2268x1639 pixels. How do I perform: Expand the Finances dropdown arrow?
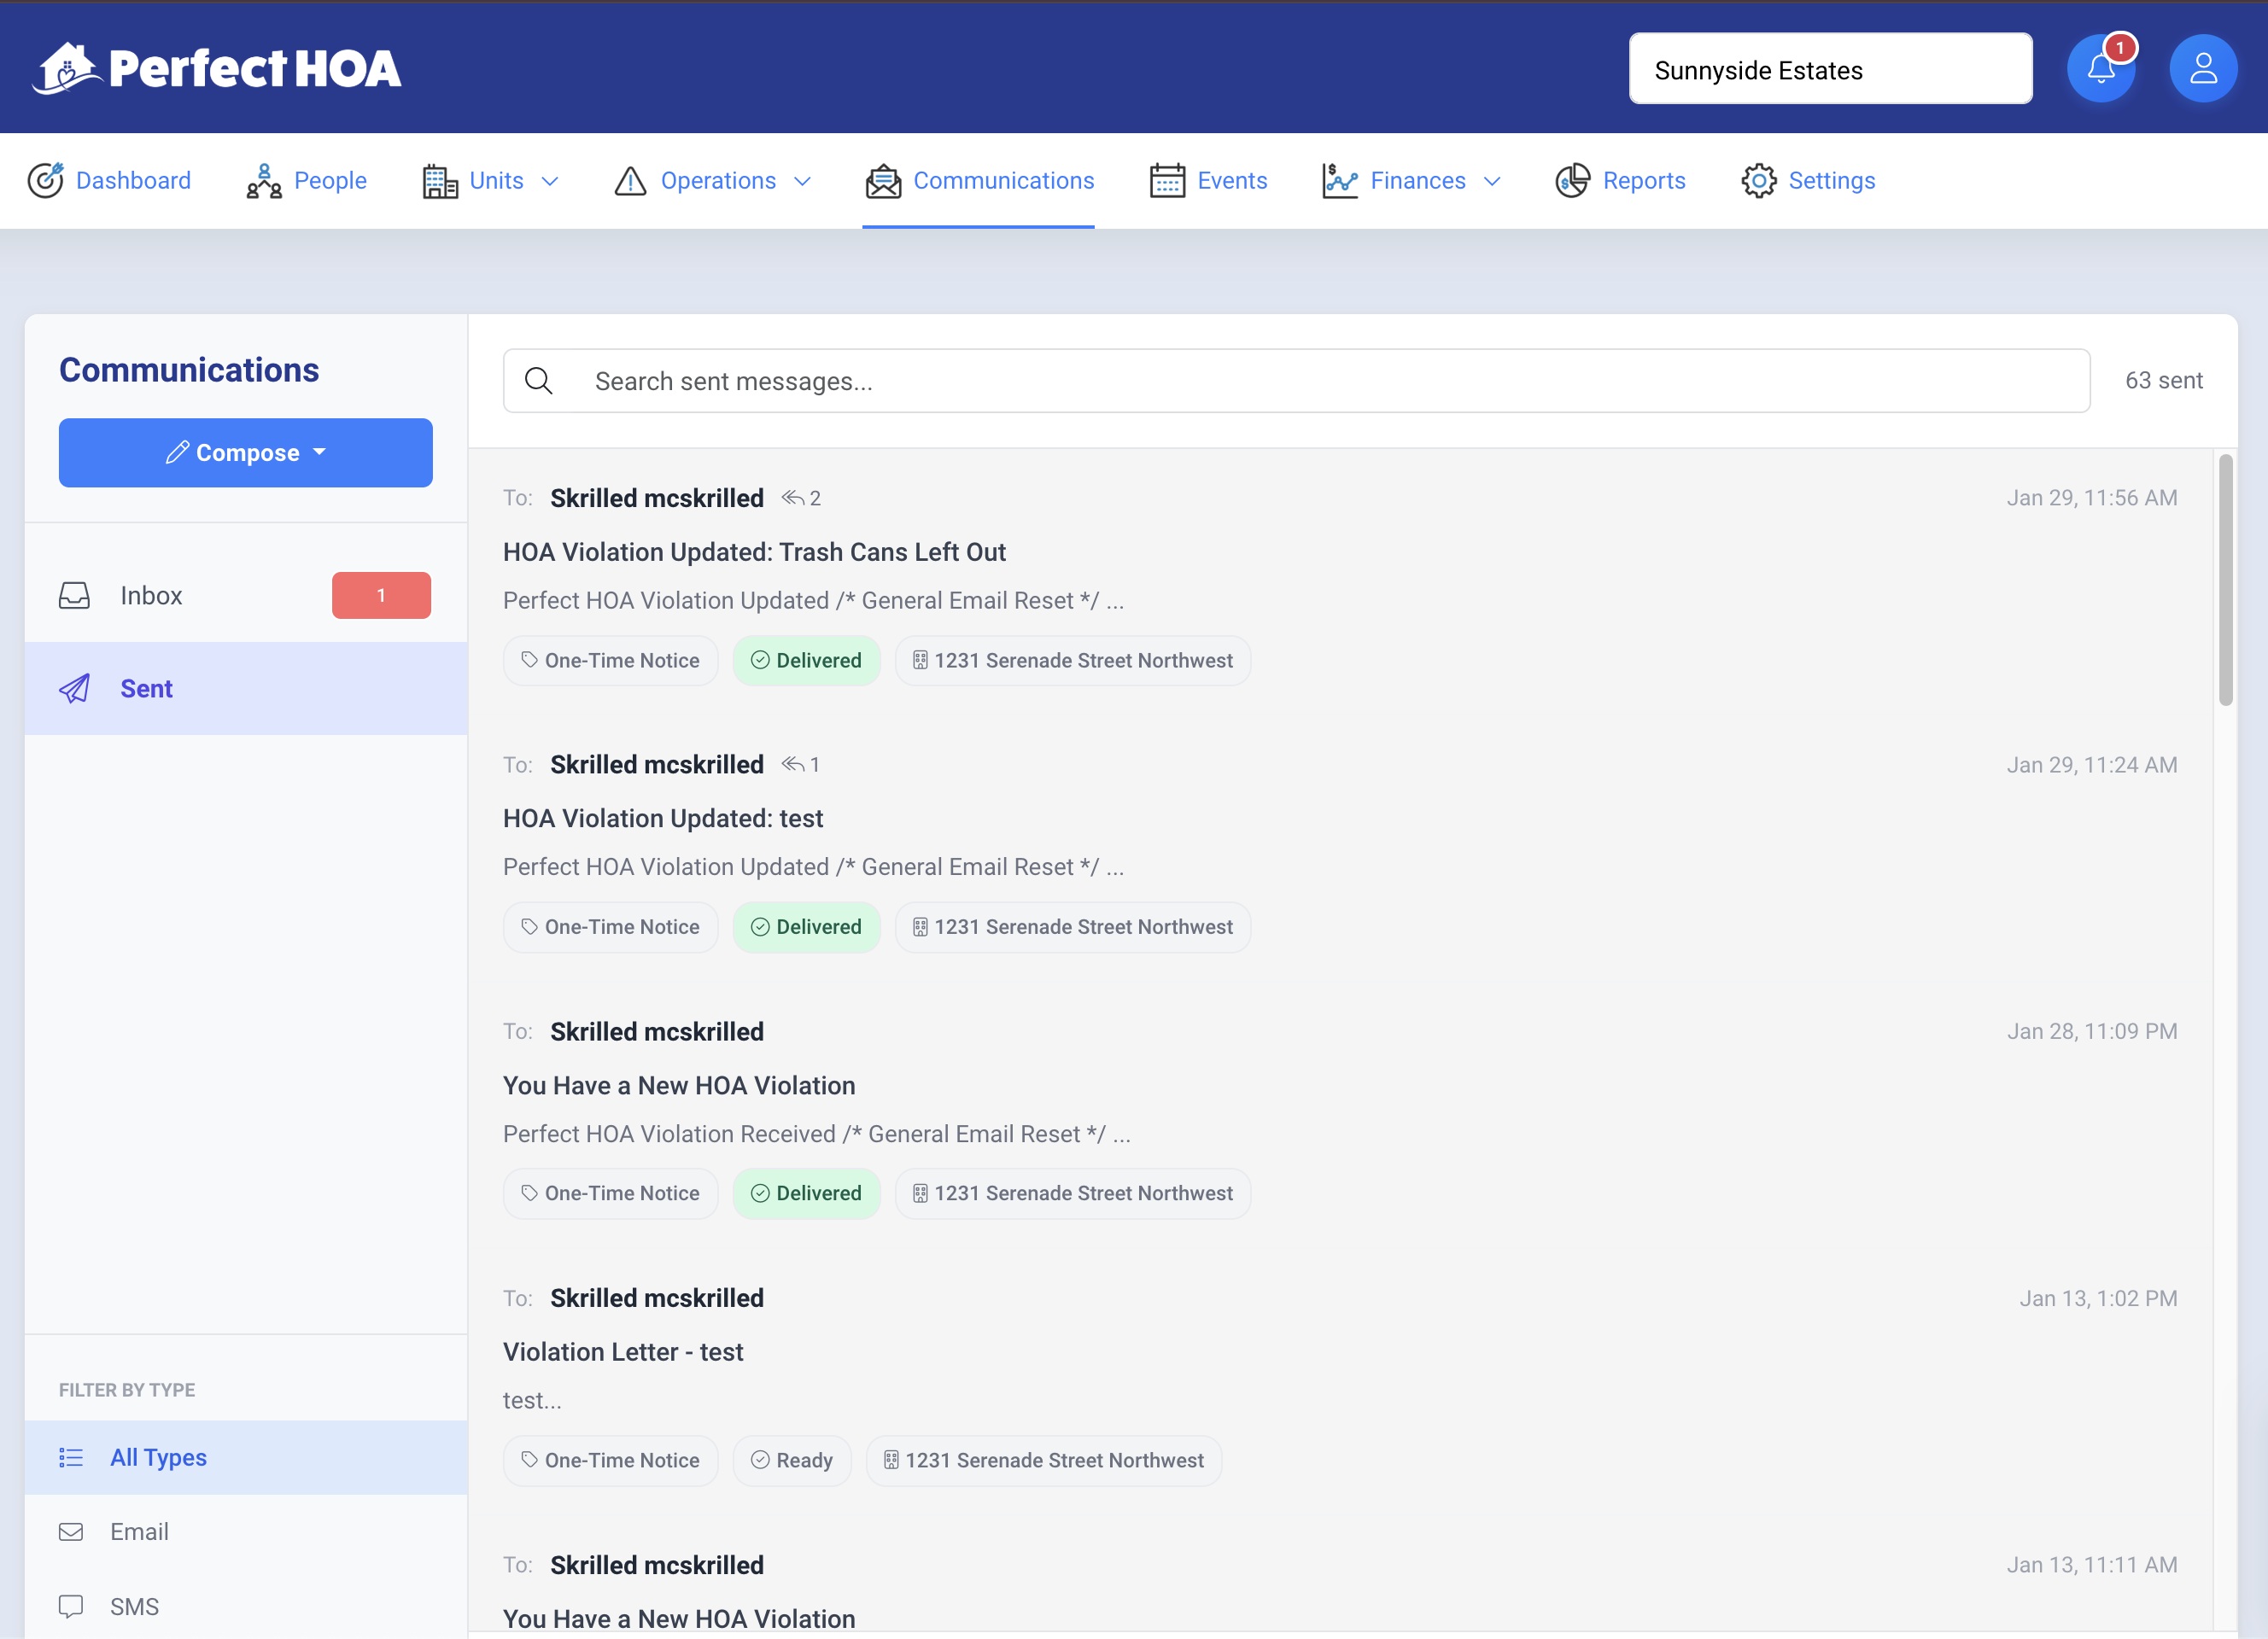[x=1492, y=181]
